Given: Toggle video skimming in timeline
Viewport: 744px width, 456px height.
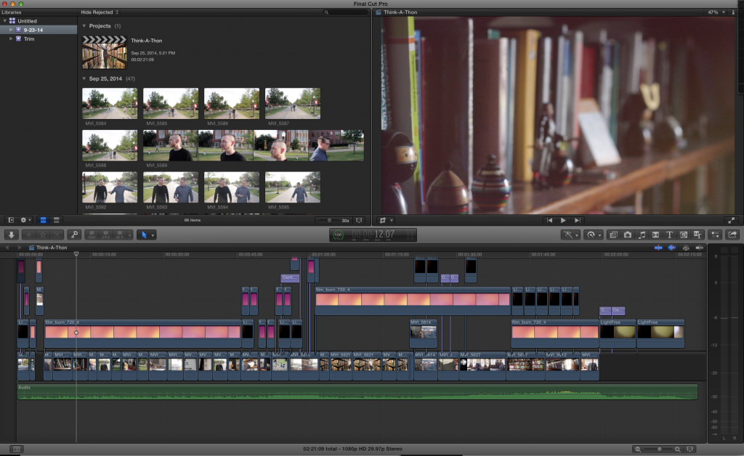Looking at the screenshot, I should (658, 248).
